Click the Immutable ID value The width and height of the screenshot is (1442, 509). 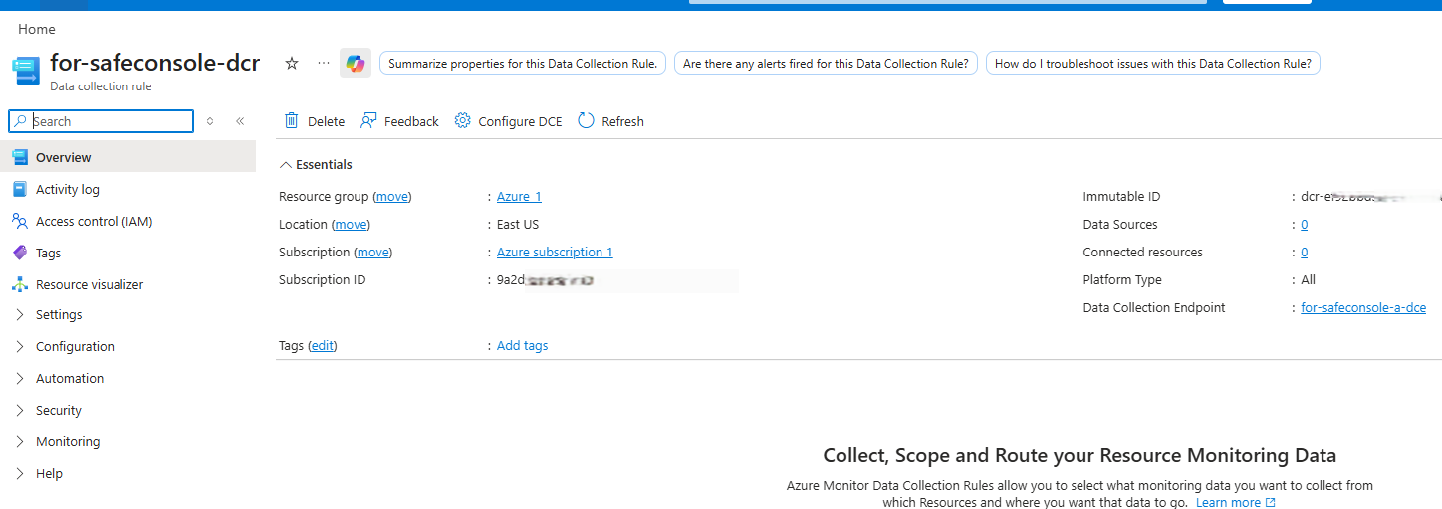point(1369,196)
